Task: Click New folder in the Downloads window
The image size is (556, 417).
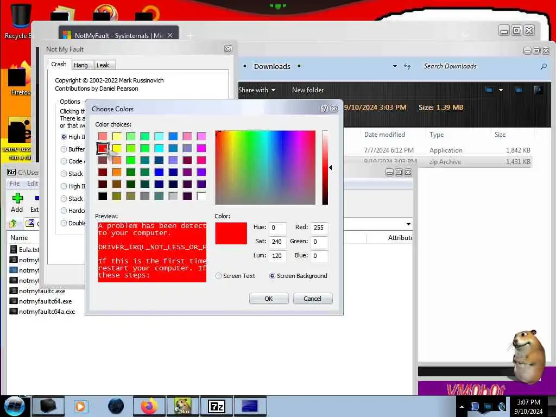Action: [x=308, y=90]
